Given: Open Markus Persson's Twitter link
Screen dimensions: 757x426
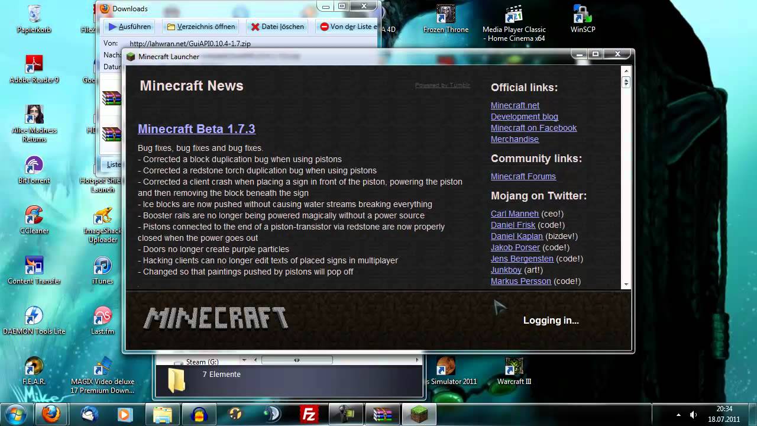Looking at the screenshot, I should pyautogui.click(x=521, y=281).
